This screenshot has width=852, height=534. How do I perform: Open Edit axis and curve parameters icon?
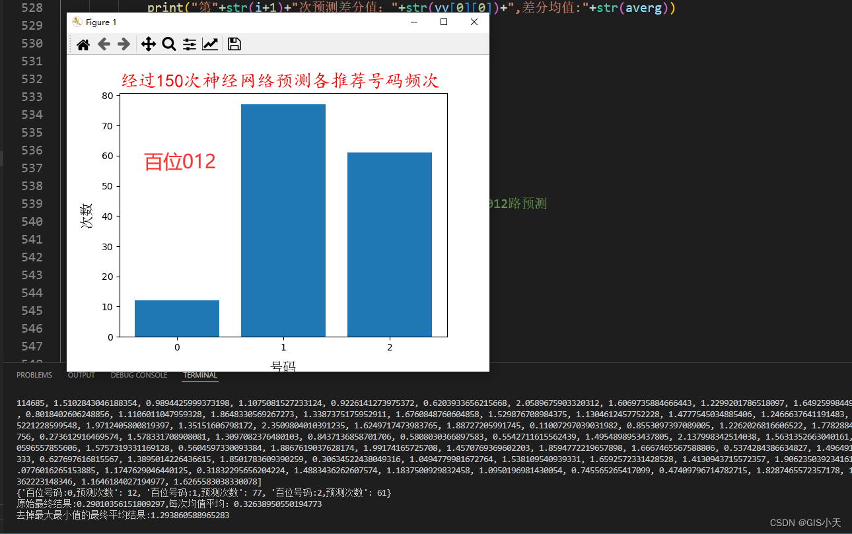[x=210, y=44]
